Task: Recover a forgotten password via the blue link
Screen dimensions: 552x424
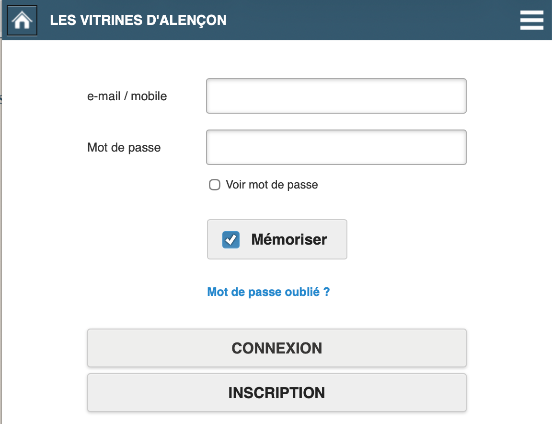Action: (x=268, y=292)
